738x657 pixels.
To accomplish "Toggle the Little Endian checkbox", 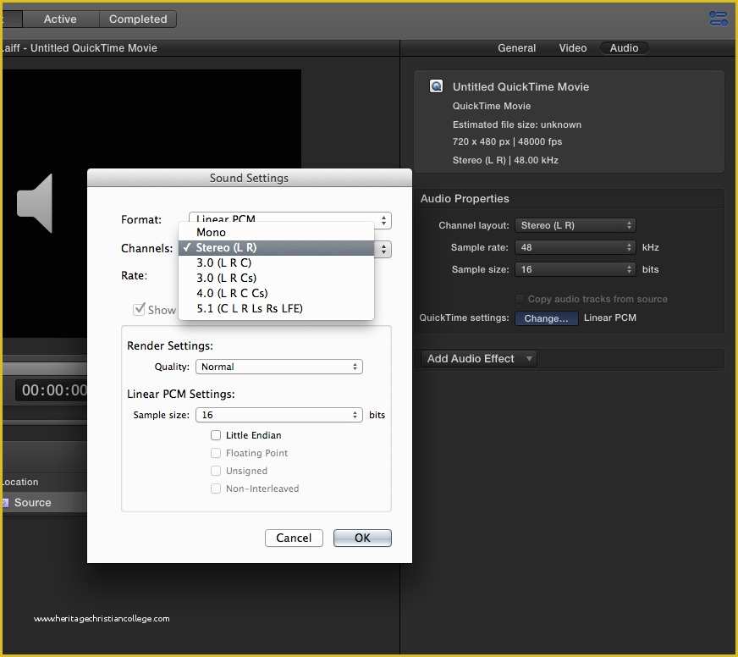I will click(216, 435).
